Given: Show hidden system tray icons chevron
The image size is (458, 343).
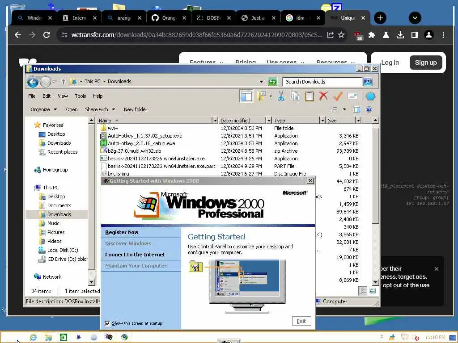Looking at the screenshot, I should pos(382,337).
